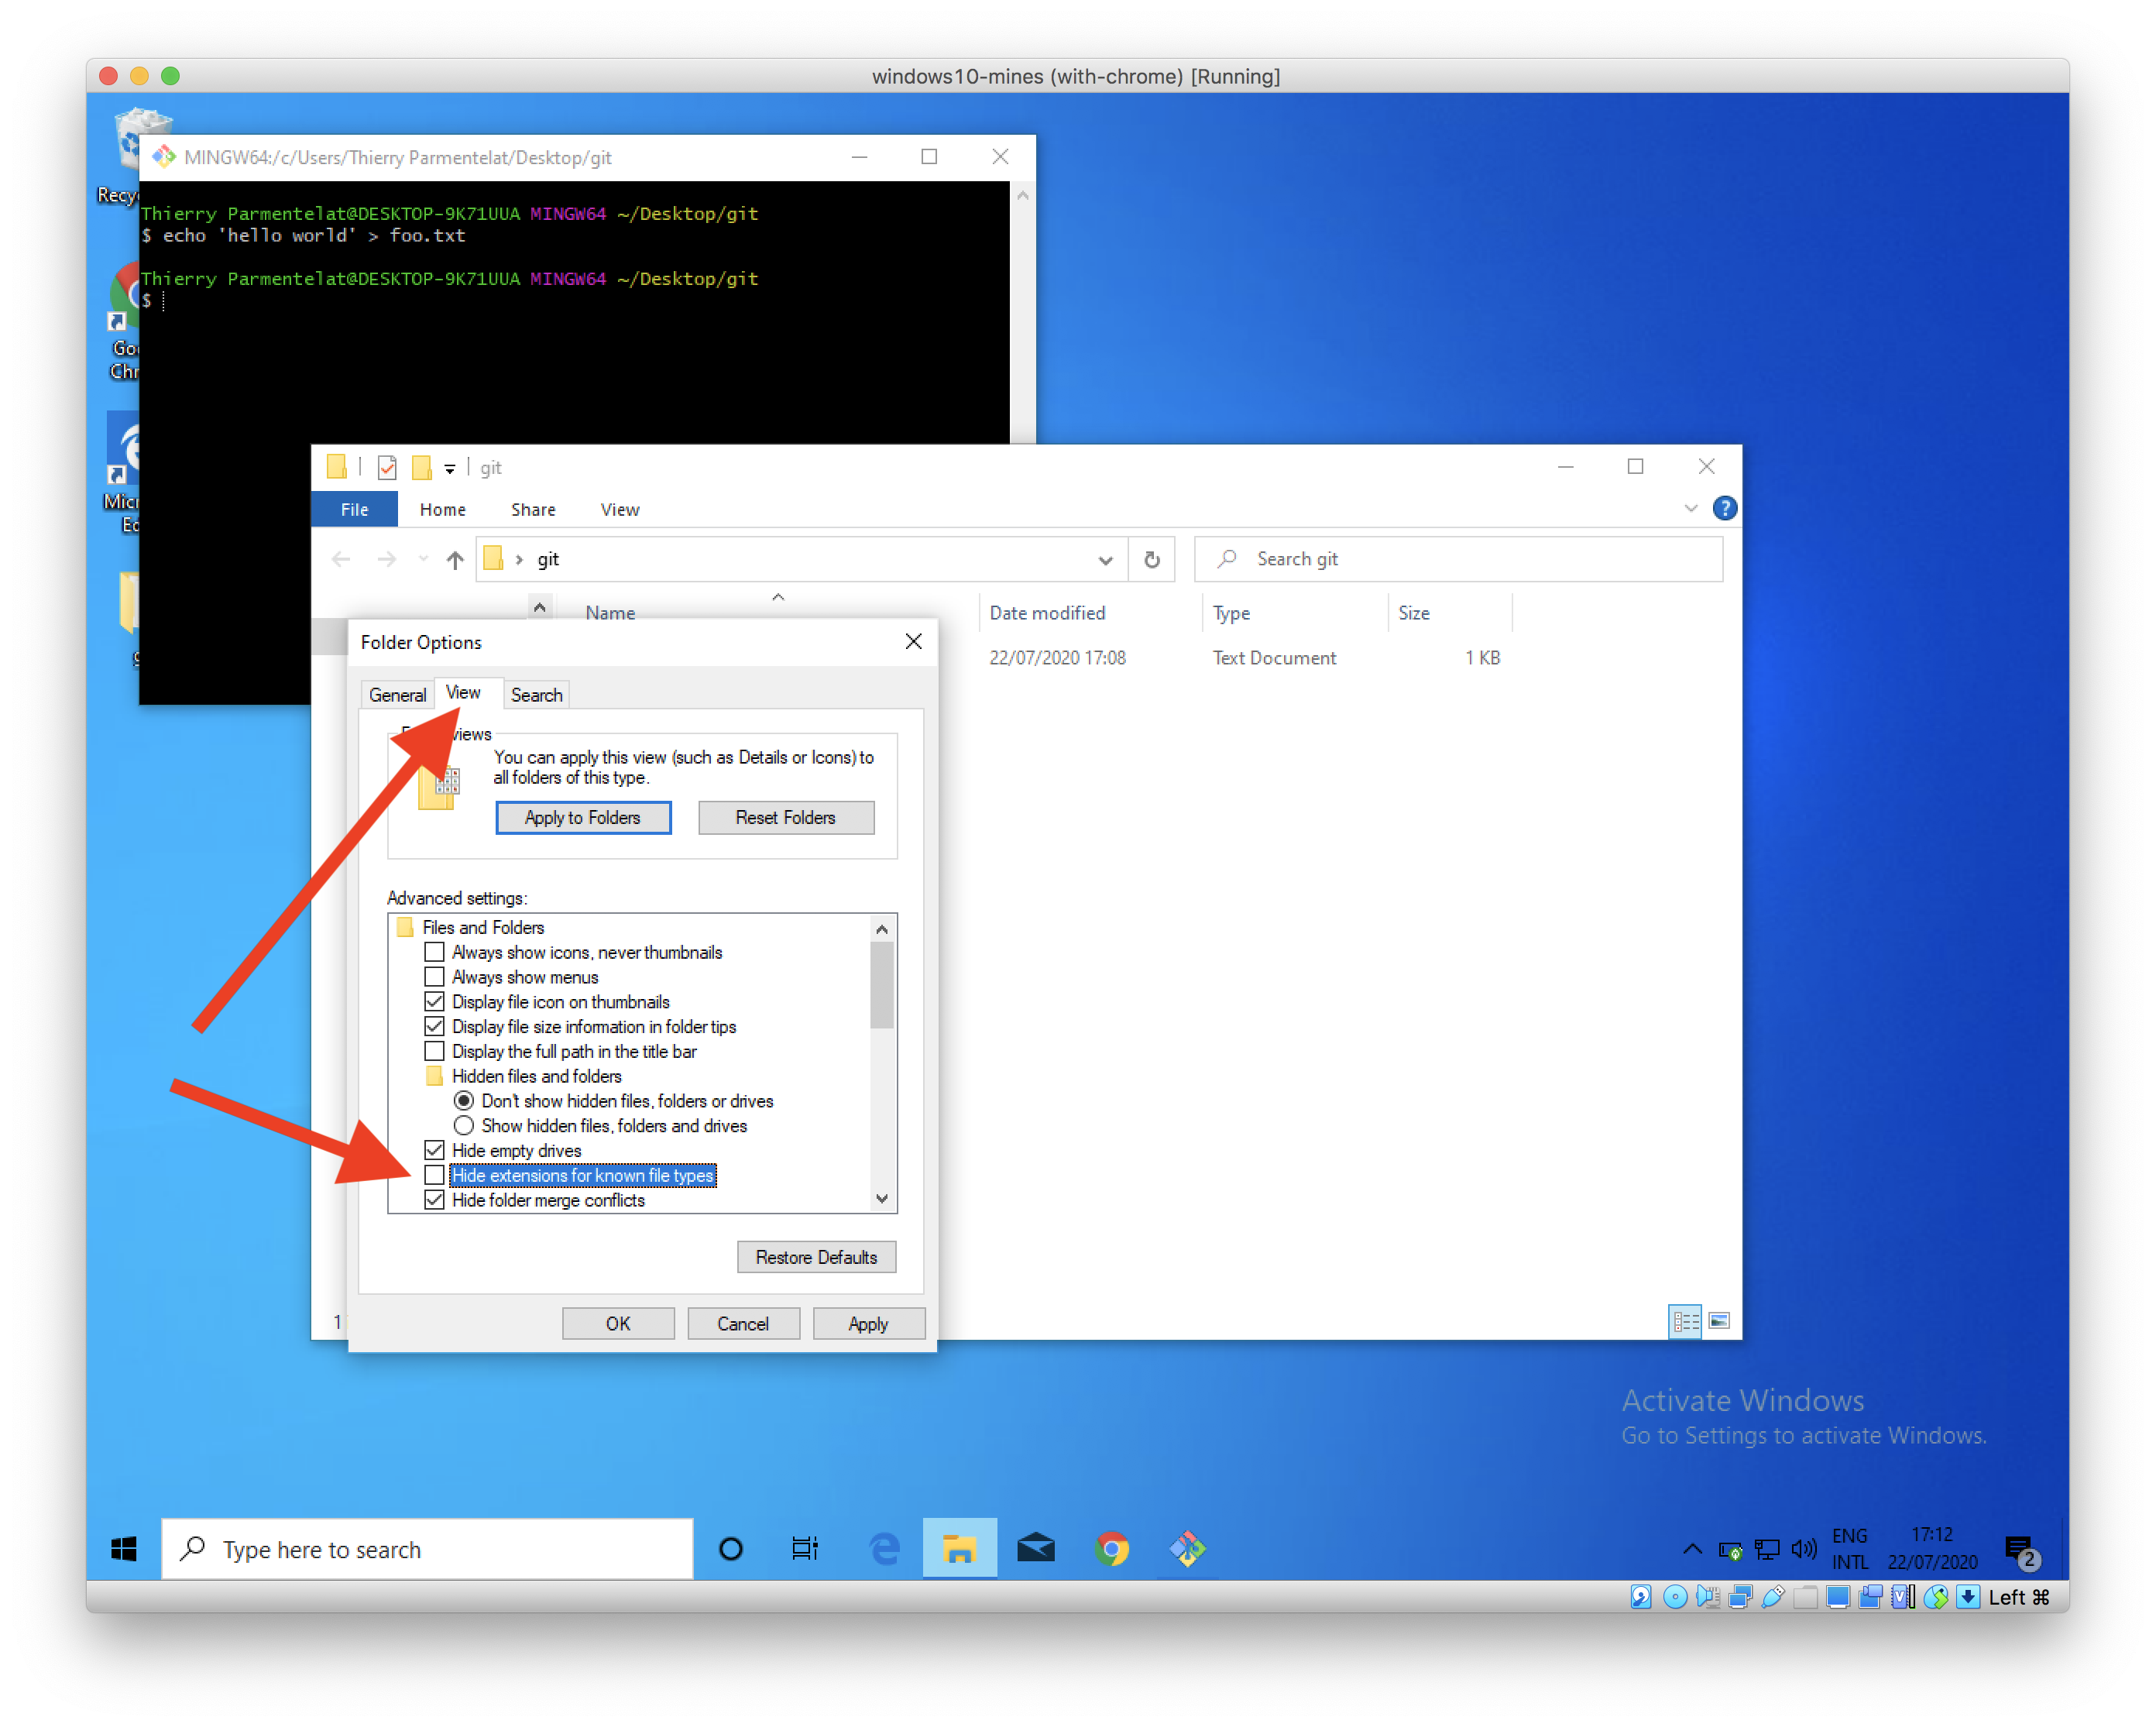Viewport: 2156px width, 1727px height.
Task: Open network status in system tray
Action: [x=1767, y=1549]
